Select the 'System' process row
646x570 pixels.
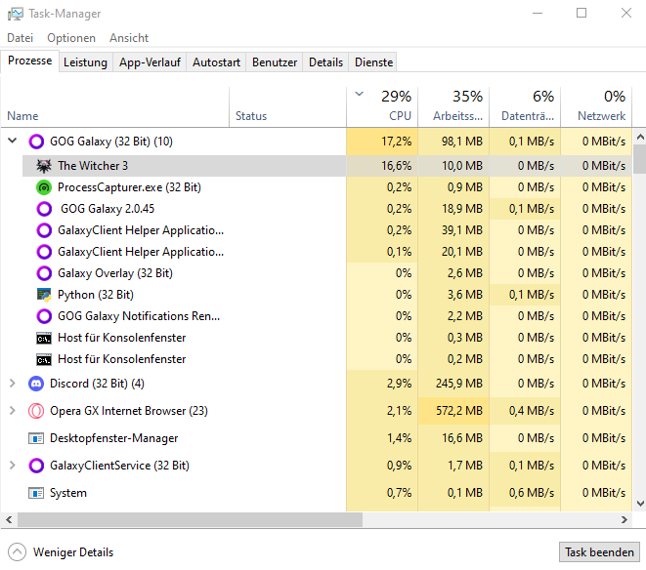tap(317, 493)
